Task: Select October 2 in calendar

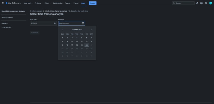Action: coord(67,38)
